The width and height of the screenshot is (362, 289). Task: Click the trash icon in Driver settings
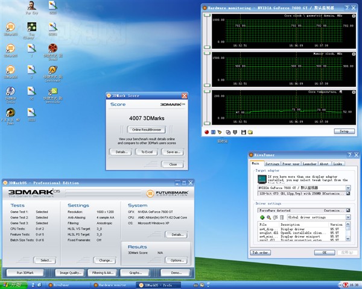pos(282,217)
